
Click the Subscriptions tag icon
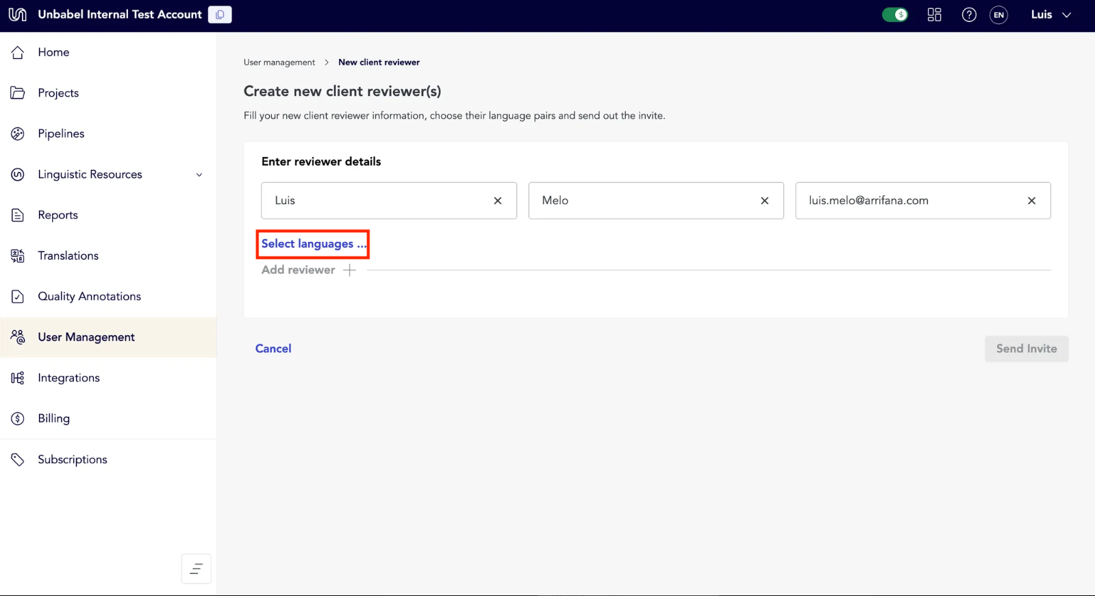click(18, 459)
